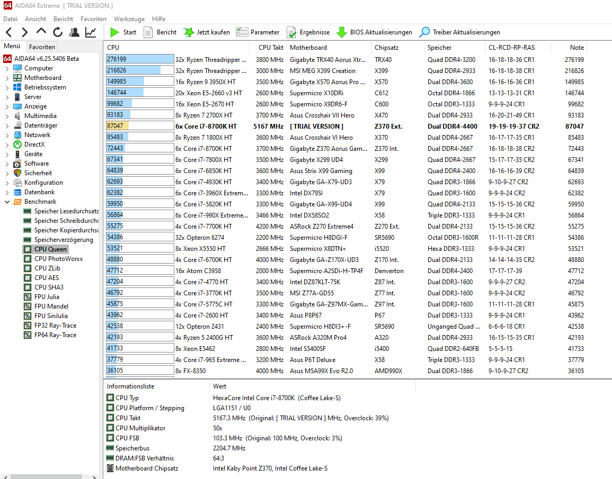Viewport: 612px width, 479px height.
Task: Select the Datenbank icon
Action: (x=17, y=192)
